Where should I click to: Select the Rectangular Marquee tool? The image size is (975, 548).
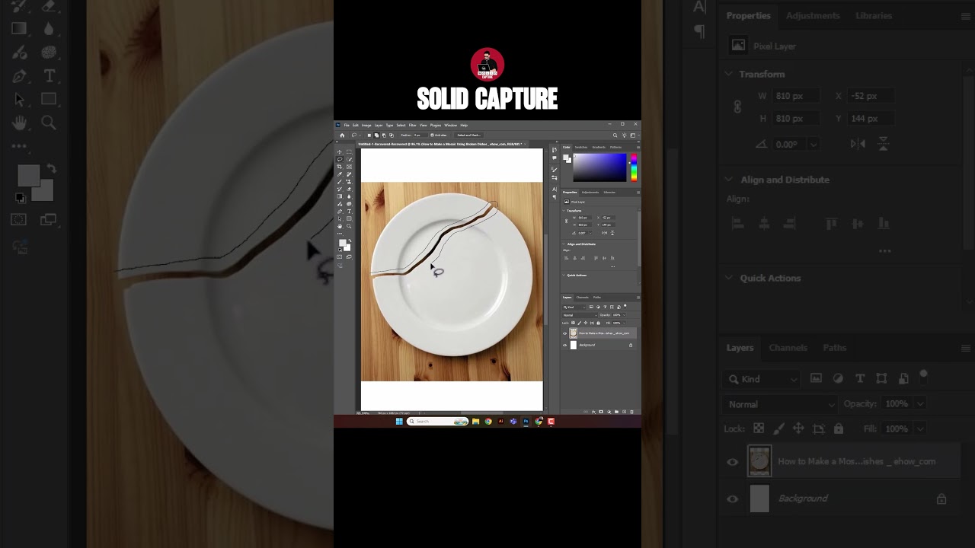tap(349, 152)
